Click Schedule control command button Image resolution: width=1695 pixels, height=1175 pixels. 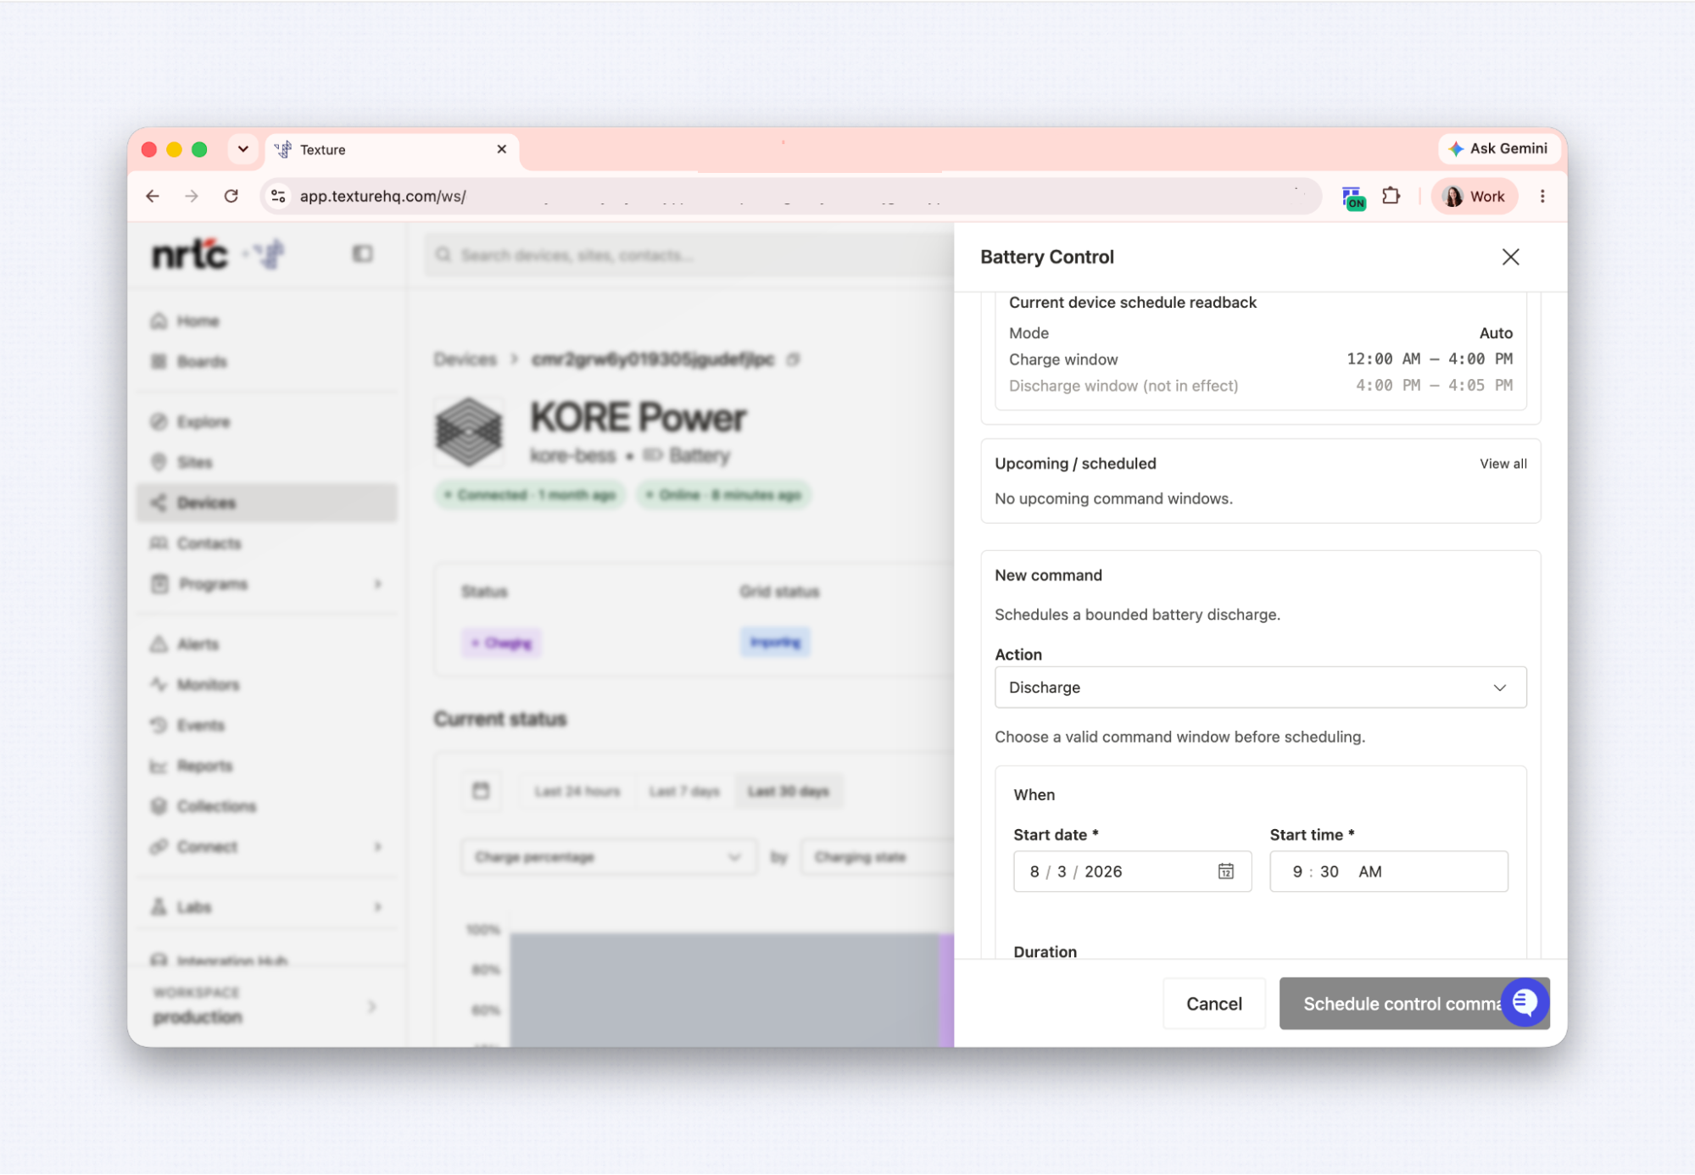[x=1391, y=1004]
